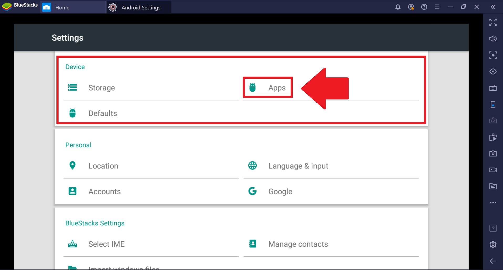Open the media manager picture icon
Viewport: 503px width, 270px height.
(493, 186)
